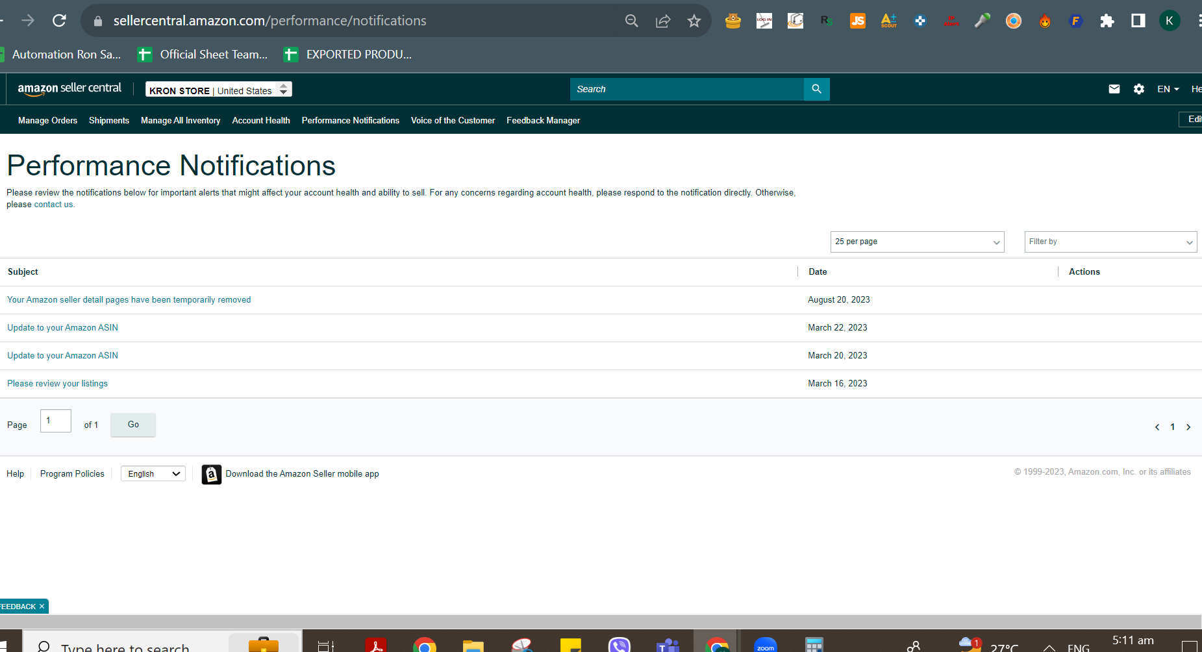
Task: Go to Manage All Inventory
Action: tap(181, 120)
